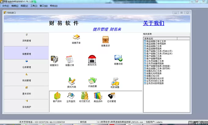The width and height of the screenshot is (208, 125).
Task: Open the 代销结算 consignment settlement icon
Action: pos(92,82)
